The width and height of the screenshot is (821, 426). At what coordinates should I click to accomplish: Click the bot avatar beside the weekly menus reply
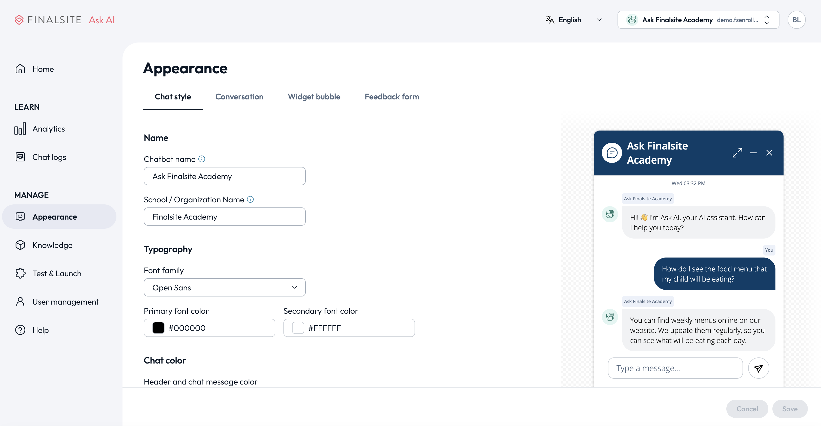[x=610, y=317]
